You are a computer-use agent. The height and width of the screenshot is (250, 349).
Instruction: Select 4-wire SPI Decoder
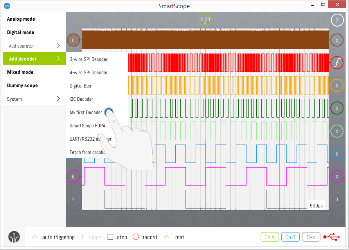88,73
